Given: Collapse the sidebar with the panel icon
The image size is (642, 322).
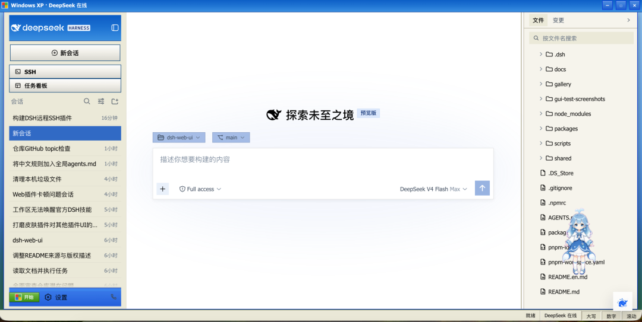Looking at the screenshot, I should click(115, 28).
